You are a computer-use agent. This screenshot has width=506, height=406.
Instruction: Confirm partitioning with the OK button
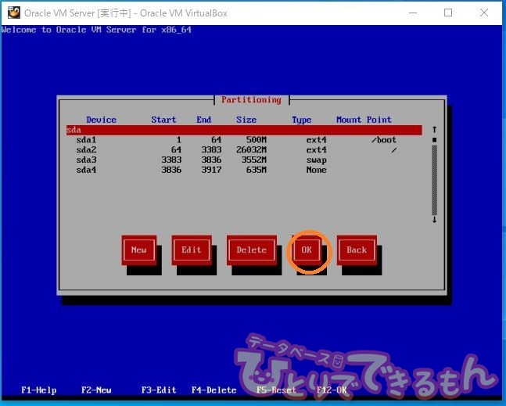[307, 250]
